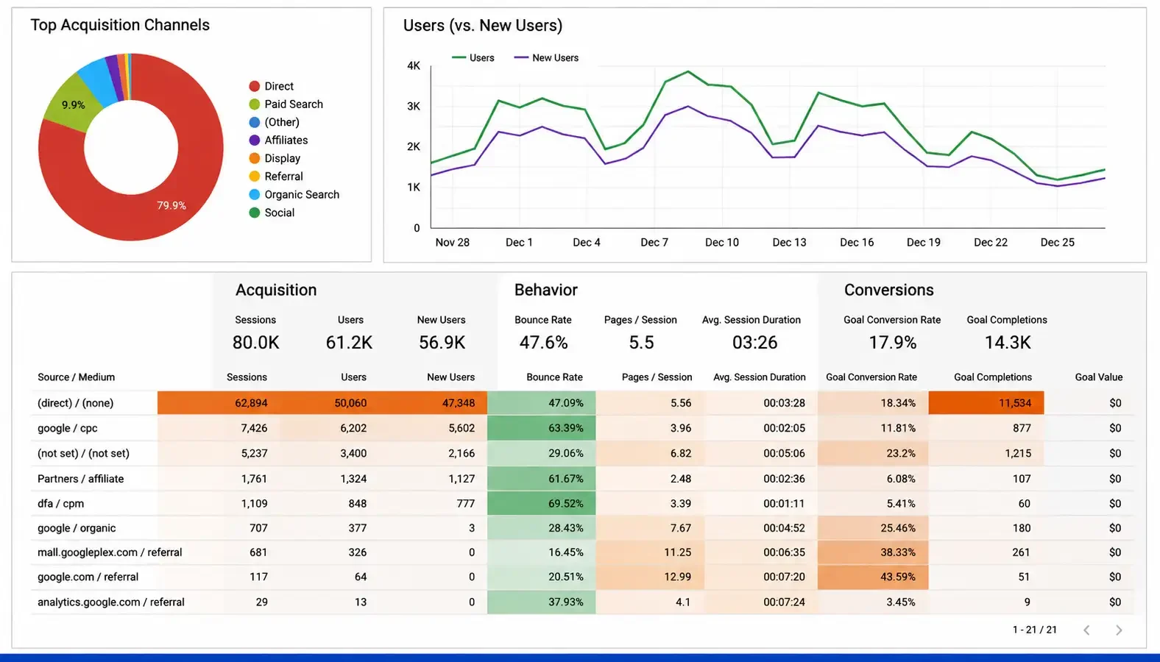Select the Partners / affiliate row label
The height and width of the screenshot is (662, 1160).
[x=81, y=479]
